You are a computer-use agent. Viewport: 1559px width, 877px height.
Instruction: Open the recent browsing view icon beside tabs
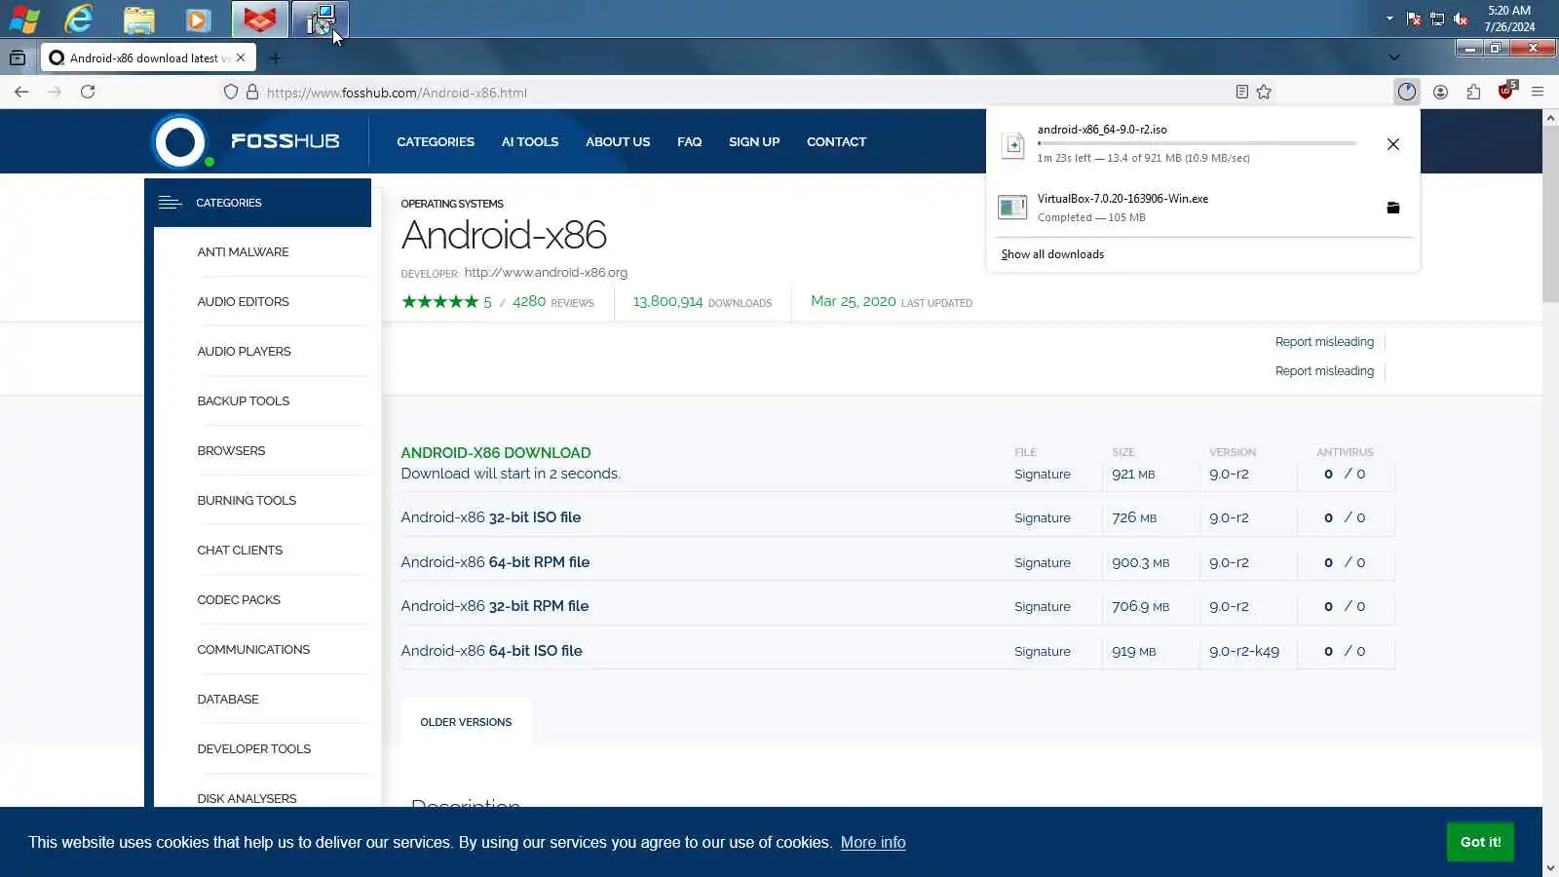click(x=18, y=57)
